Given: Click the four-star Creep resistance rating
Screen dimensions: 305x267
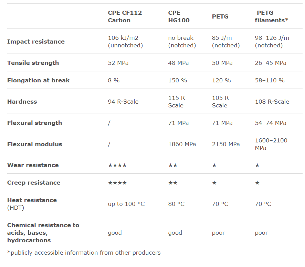Looking at the screenshot, I should [x=117, y=183].
